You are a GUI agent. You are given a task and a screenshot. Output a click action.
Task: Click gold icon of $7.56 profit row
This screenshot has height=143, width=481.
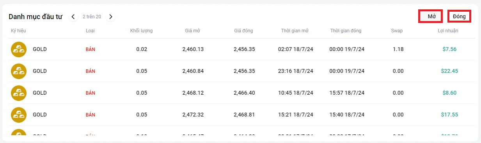[x=18, y=49]
